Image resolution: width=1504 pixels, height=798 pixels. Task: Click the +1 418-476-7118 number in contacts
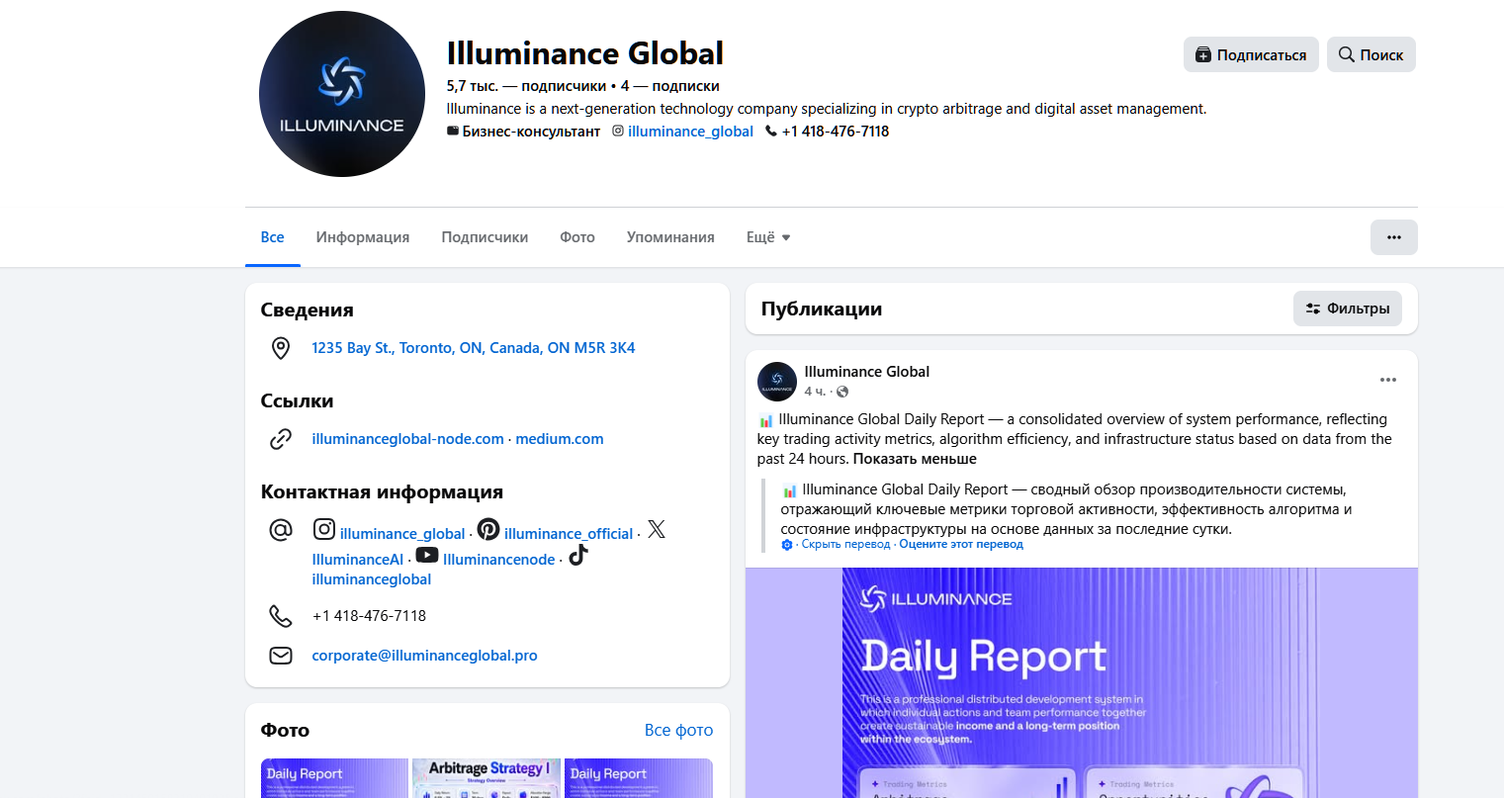click(369, 616)
